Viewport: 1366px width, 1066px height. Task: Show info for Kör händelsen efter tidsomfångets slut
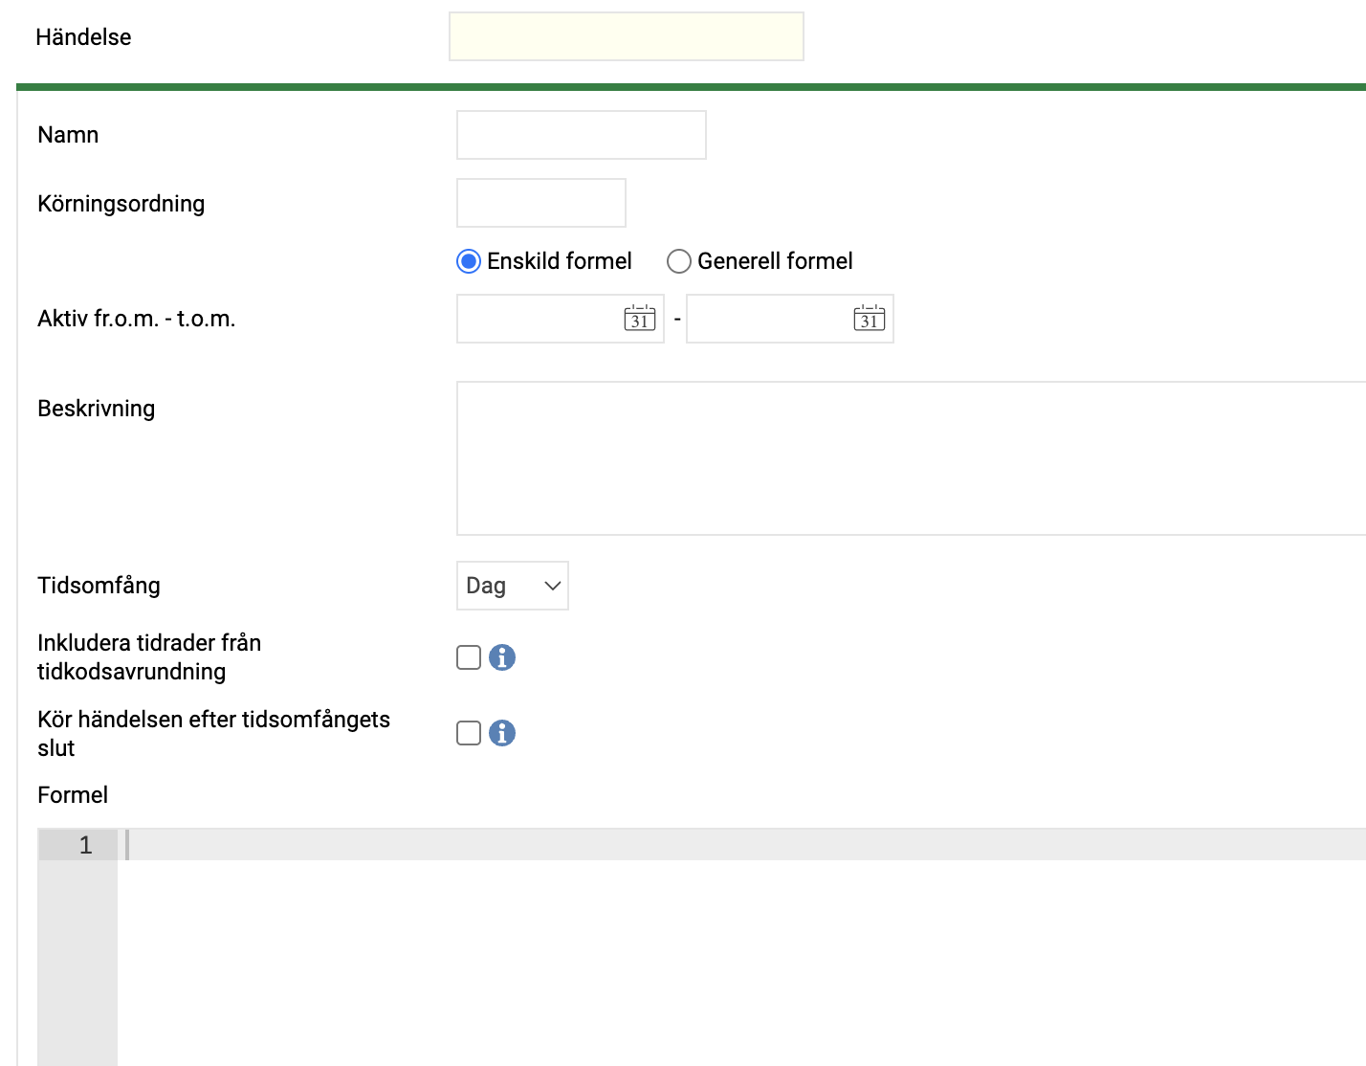click(x=502, y=733)
